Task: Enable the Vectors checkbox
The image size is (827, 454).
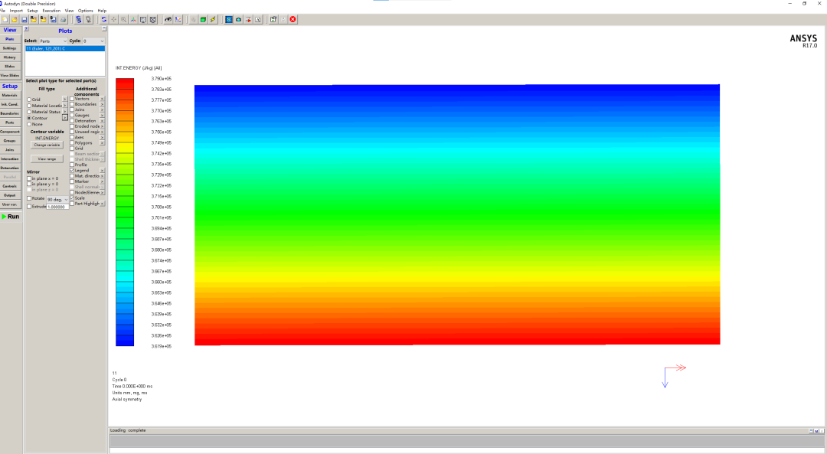Action: pos(72,99)
